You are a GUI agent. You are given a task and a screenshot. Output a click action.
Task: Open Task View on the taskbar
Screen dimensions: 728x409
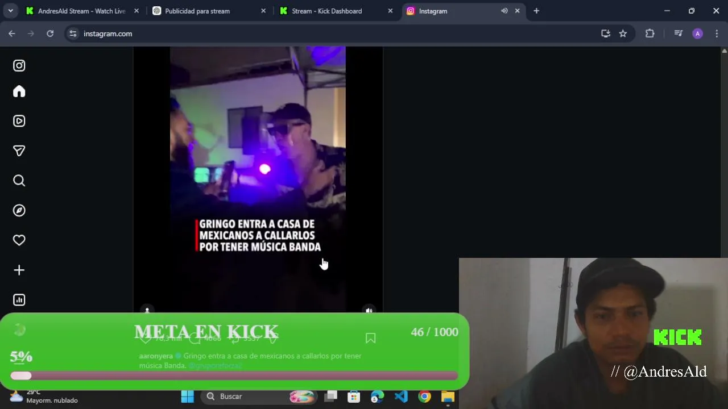point(331,397)
